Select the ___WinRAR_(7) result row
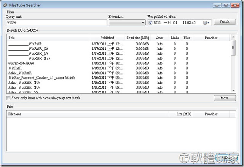The image size is (244, 167). pyautogui.click(x=119, y=54)
